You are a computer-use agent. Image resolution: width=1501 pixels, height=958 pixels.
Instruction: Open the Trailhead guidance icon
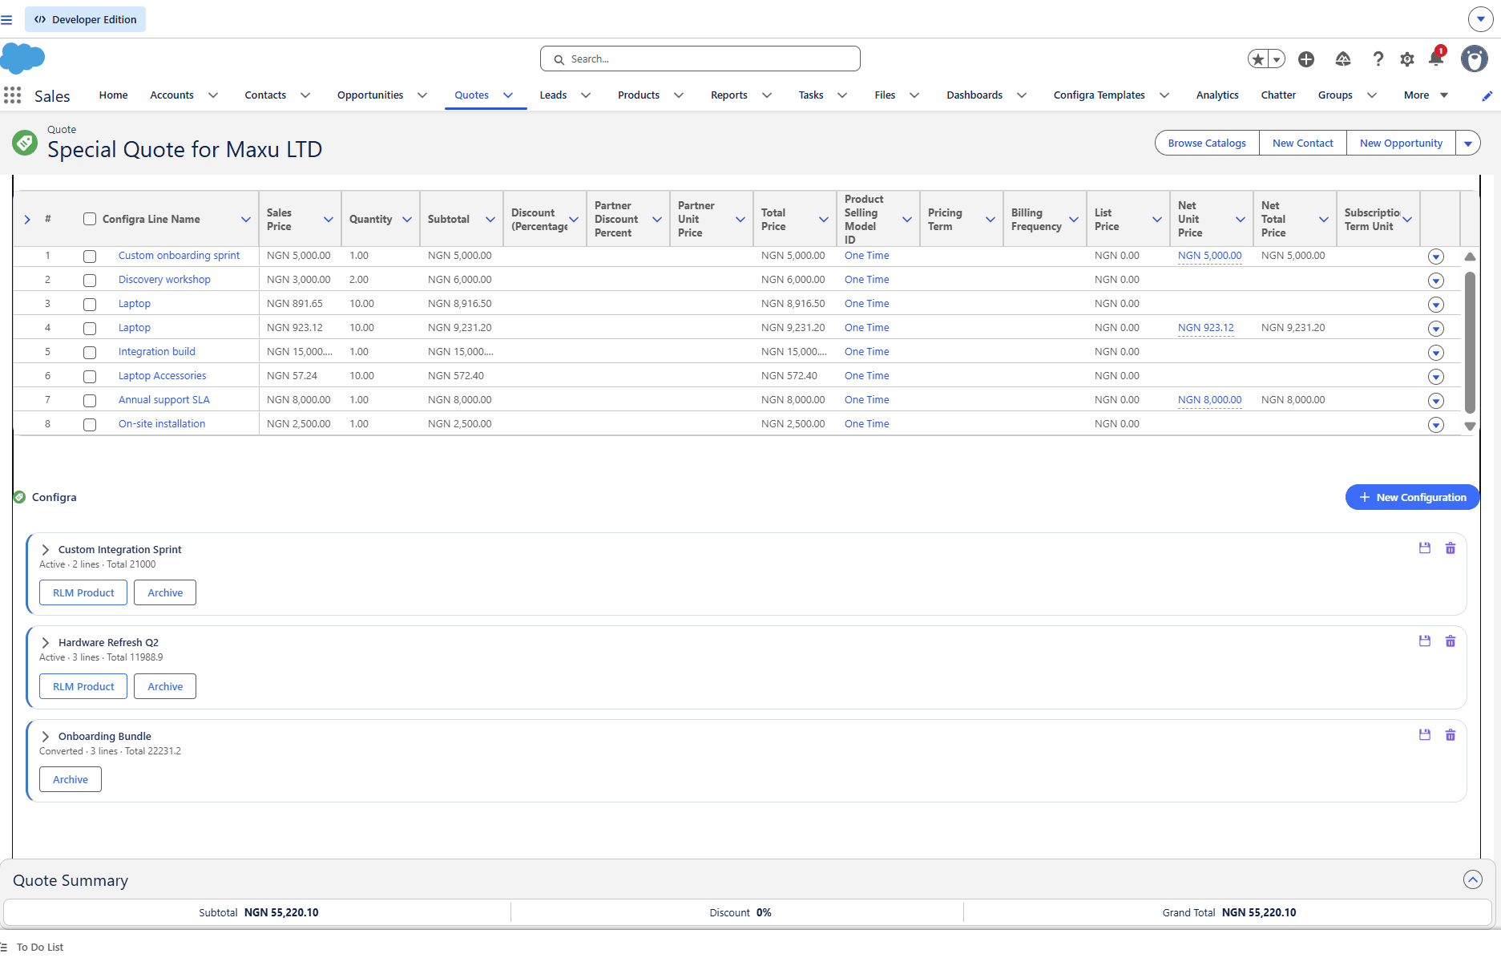pos(1343,59)
